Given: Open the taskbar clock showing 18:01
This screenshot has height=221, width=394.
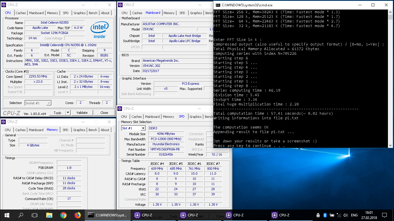Looking at the screenshot, I should point(369,215).
